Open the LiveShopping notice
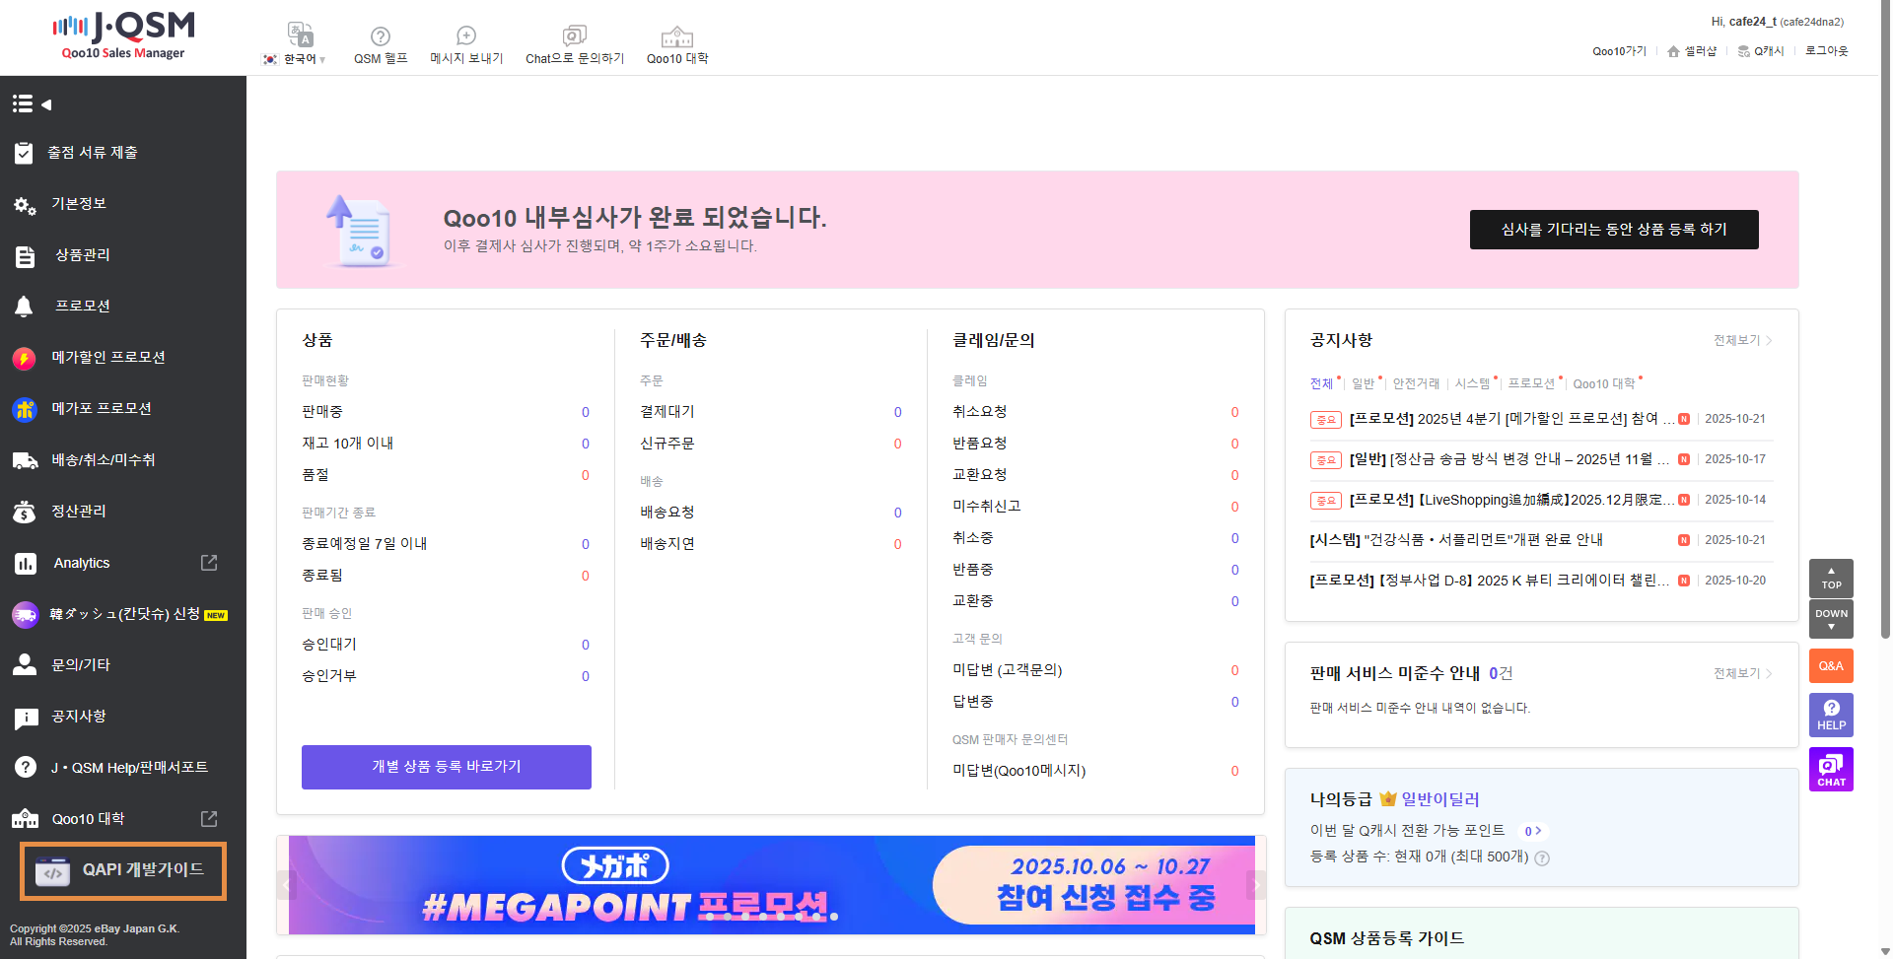This screenshot has height=960, width=1894. [x=1511, y=500]
